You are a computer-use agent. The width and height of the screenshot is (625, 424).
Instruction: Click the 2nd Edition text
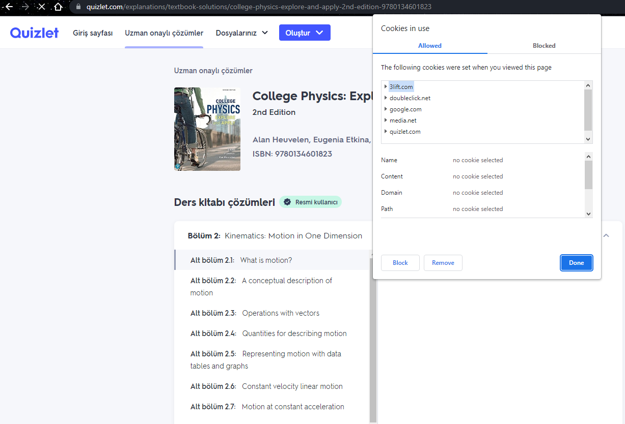274,112
